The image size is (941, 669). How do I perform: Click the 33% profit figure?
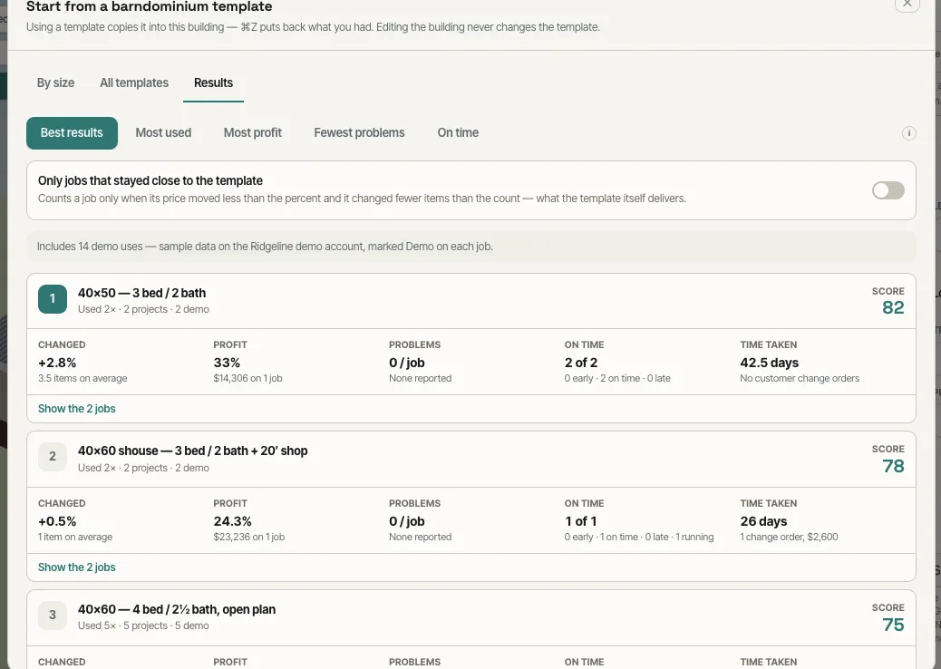click(x=227, y=363)
